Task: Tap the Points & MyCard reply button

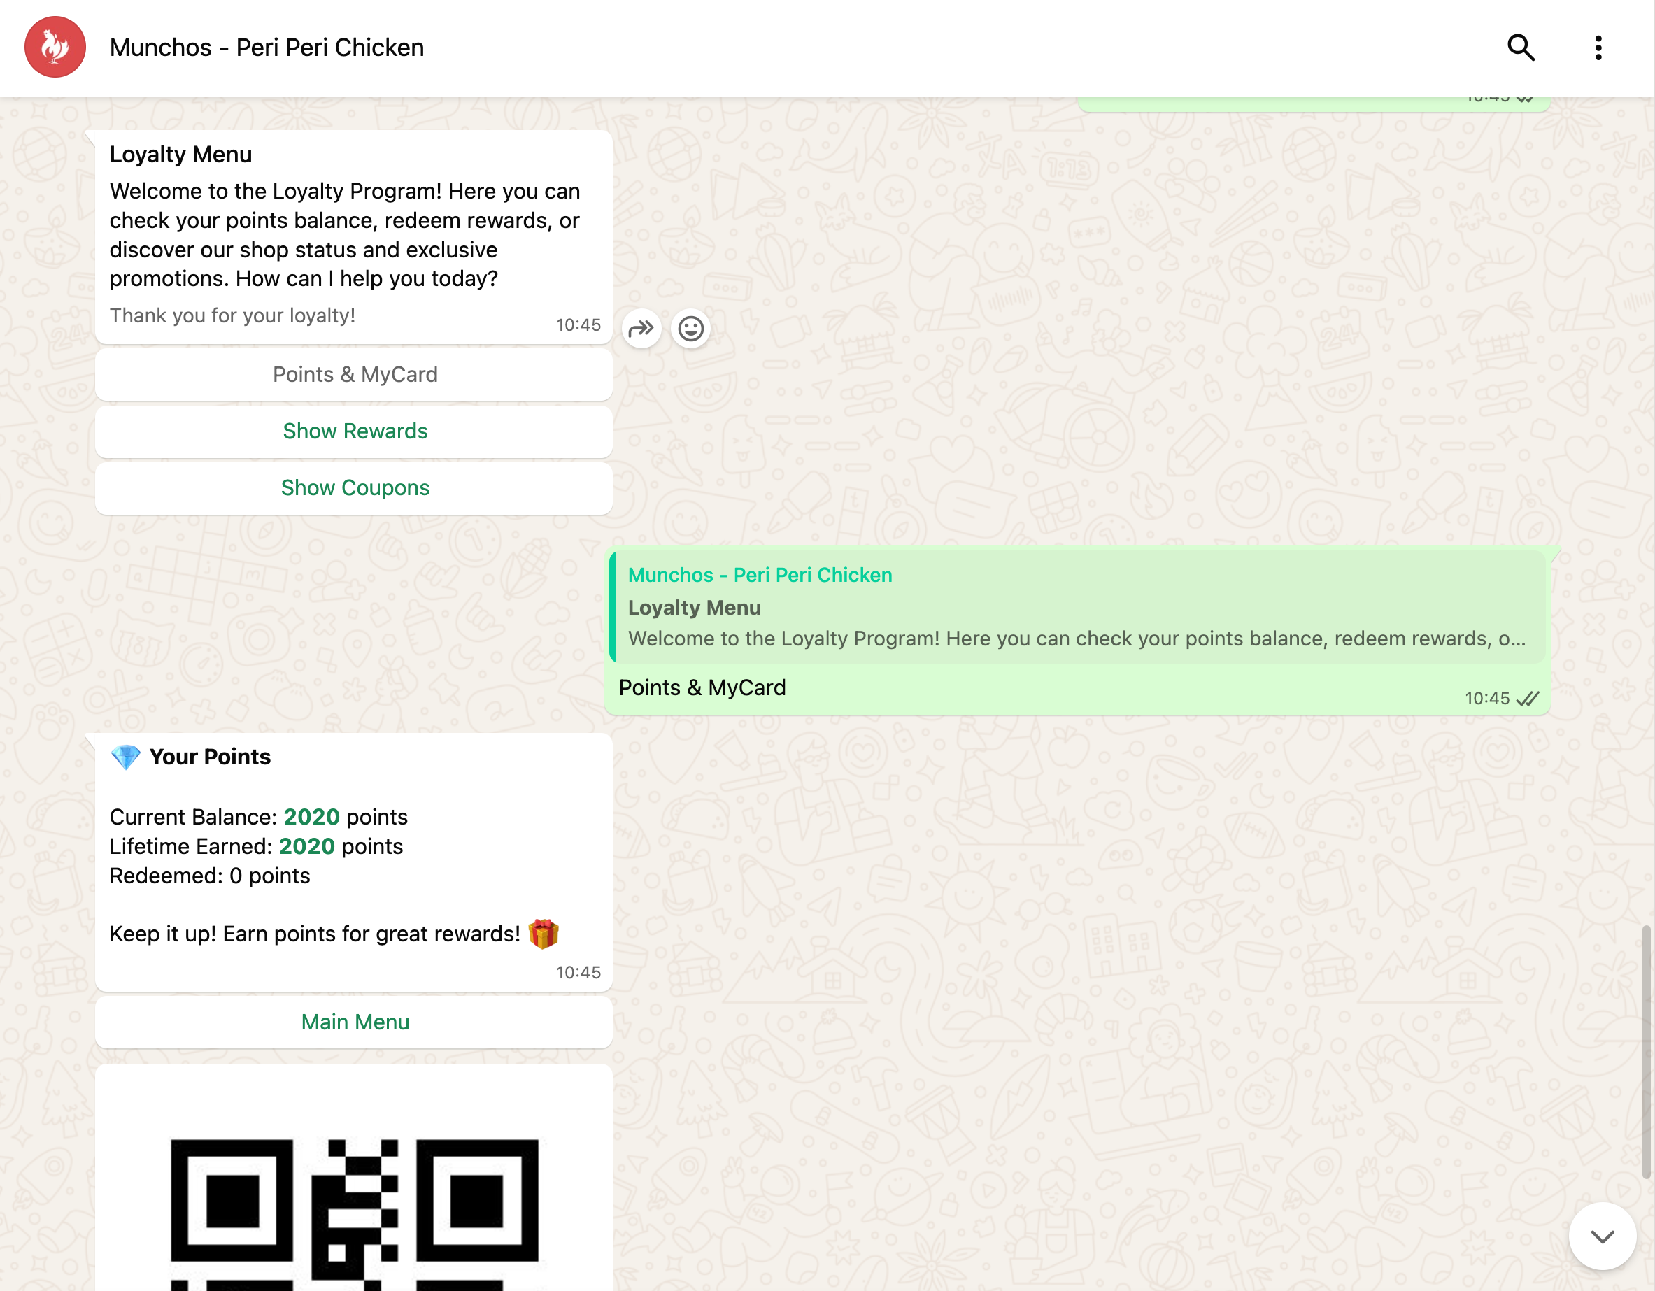Action: 354,374
